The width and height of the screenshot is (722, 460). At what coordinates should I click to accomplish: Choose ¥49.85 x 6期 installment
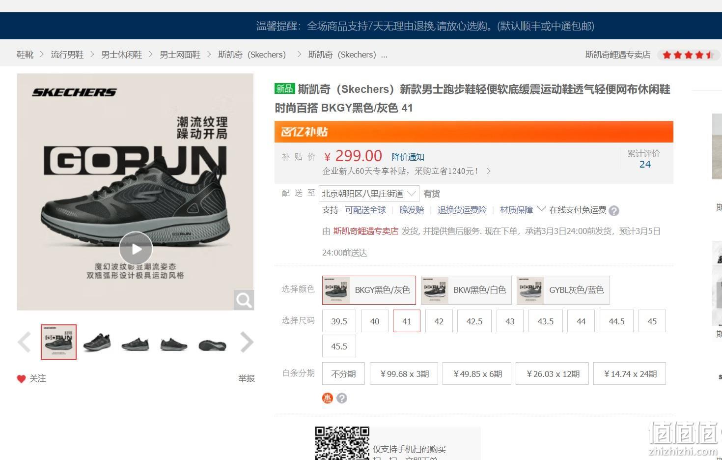(477, 374)
